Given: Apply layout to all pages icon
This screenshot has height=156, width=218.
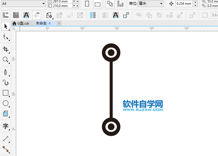Looking at the screenshot, I should click(x=110, y=4).
